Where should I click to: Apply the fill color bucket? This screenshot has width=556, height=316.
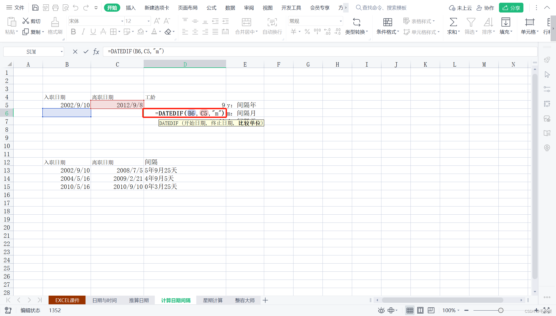point(140,32)
